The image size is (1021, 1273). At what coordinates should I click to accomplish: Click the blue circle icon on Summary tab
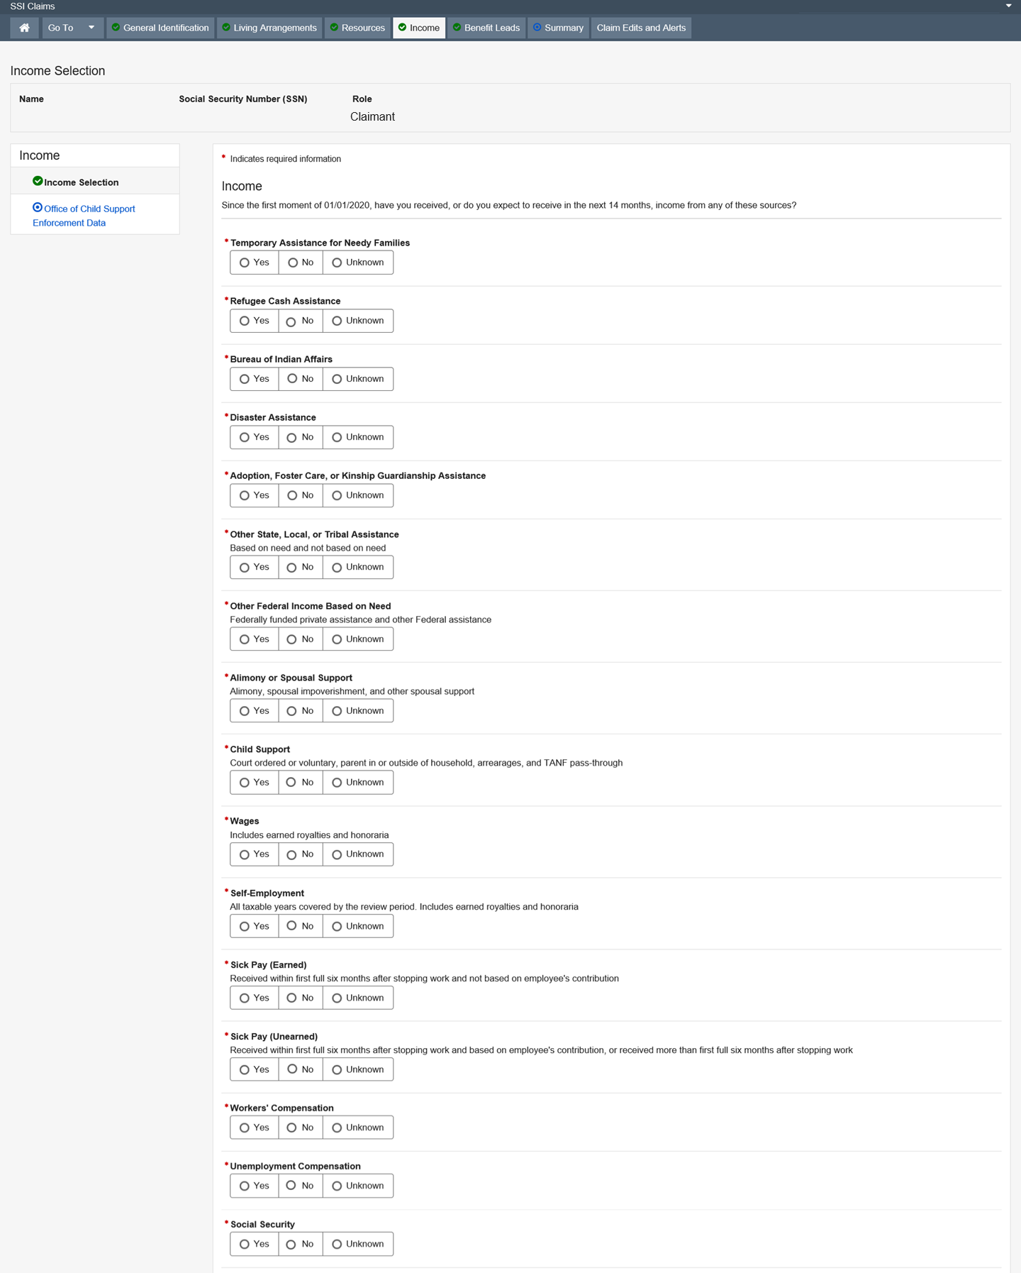537,28
